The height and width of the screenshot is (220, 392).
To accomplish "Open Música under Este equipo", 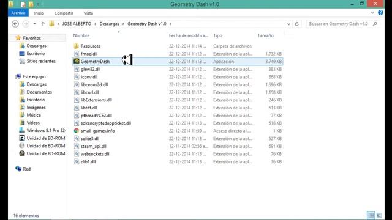I will click(x=34, y=116).
